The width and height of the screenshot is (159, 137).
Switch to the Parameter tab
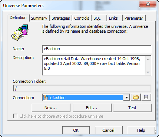tap(134, 18)
